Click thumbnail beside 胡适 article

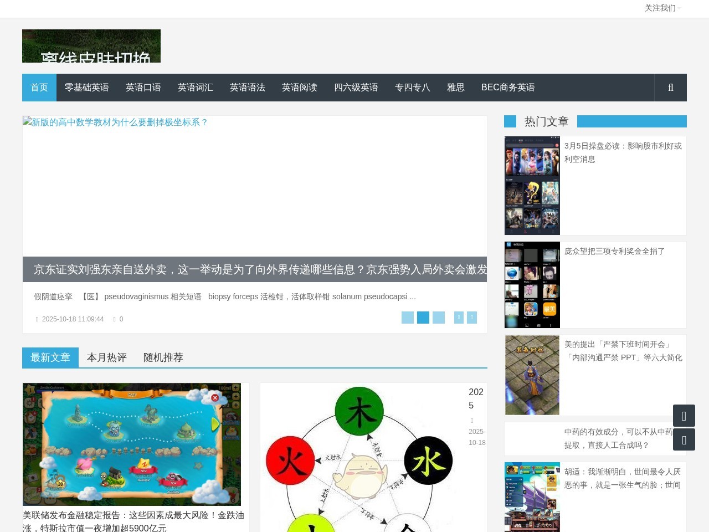click(532, 497)
